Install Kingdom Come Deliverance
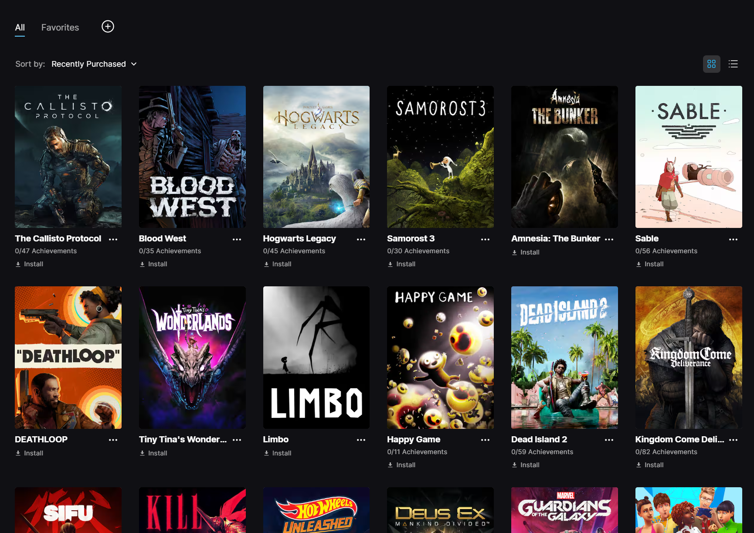Image resolution: width=754 pixels, height=533 pixels. (x=650, y=465)
